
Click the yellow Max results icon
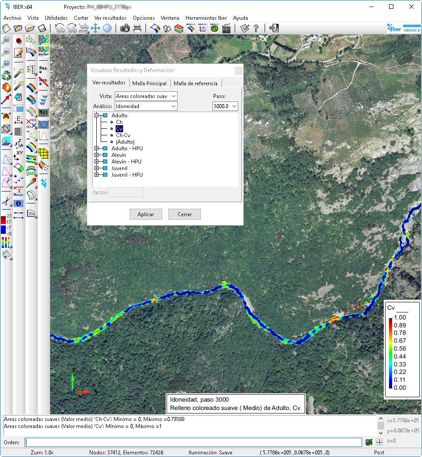point(44,113)
